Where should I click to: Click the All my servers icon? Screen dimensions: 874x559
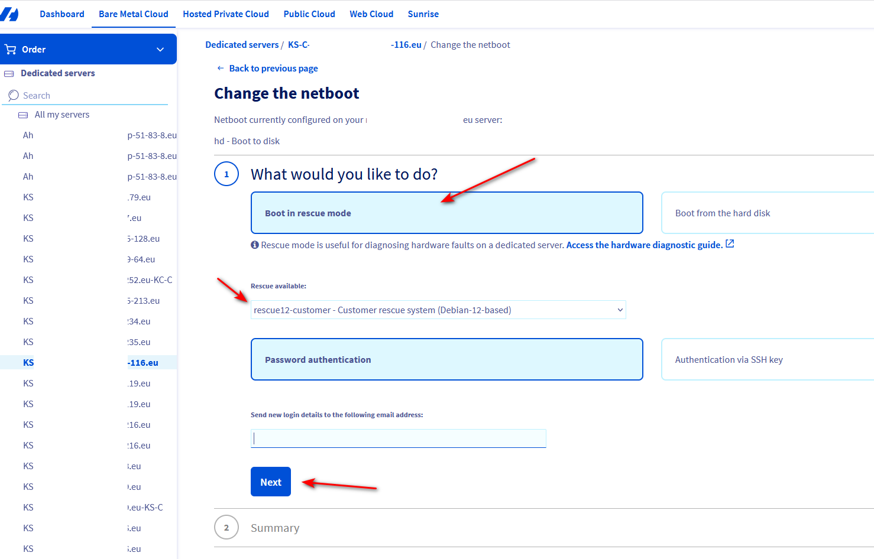coord(23,115)
